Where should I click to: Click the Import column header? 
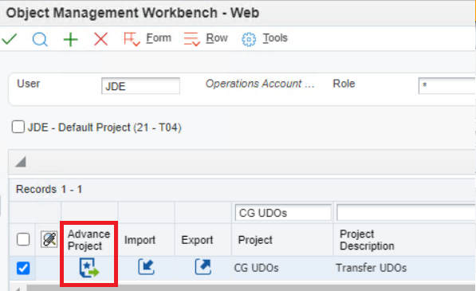(140, 240)
